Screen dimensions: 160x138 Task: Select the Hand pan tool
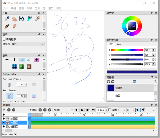pos(14,19)
